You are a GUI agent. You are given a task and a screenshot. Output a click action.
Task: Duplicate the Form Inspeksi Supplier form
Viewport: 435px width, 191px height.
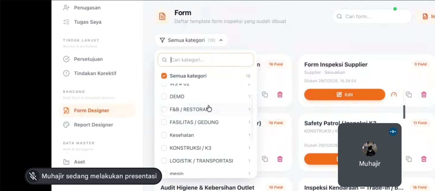[x=409, y=95]
